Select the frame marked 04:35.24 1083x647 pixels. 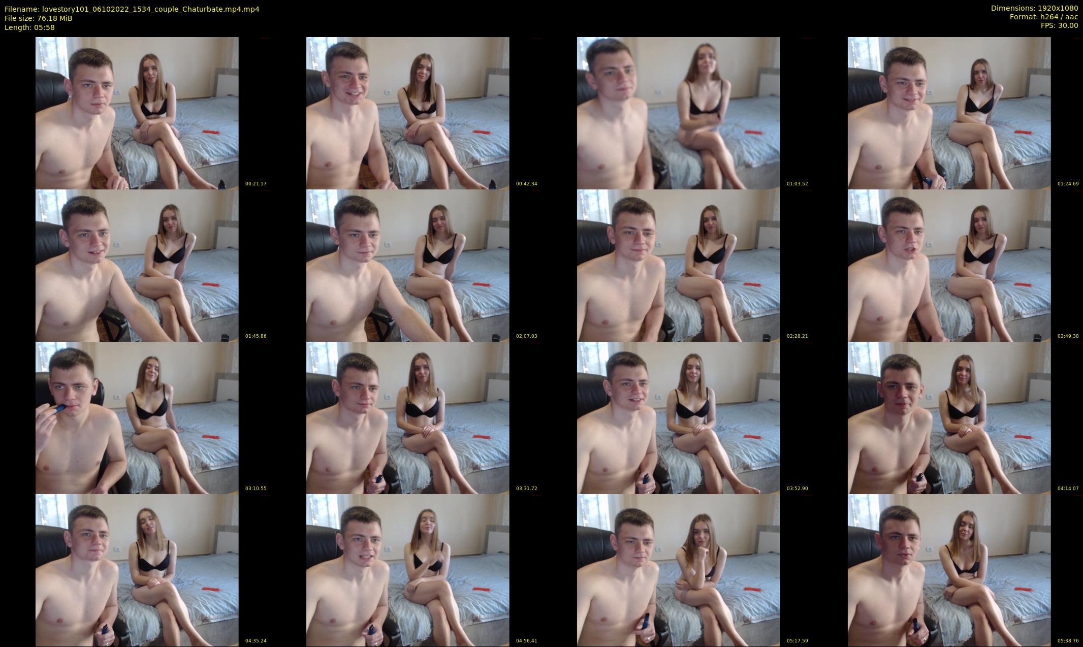click(x=137, y=570)
